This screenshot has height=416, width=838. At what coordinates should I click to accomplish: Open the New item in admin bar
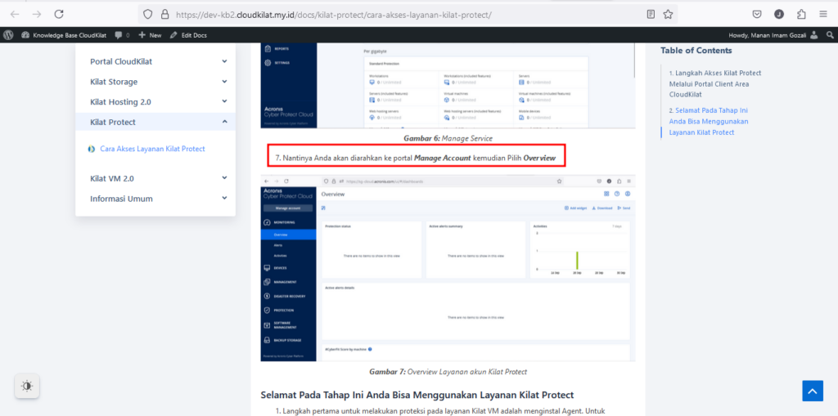click(x=150, y=35)
